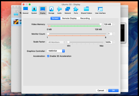Click the Monitor Count stepper arrows
139x96 pixels.
tap(114, 34)
